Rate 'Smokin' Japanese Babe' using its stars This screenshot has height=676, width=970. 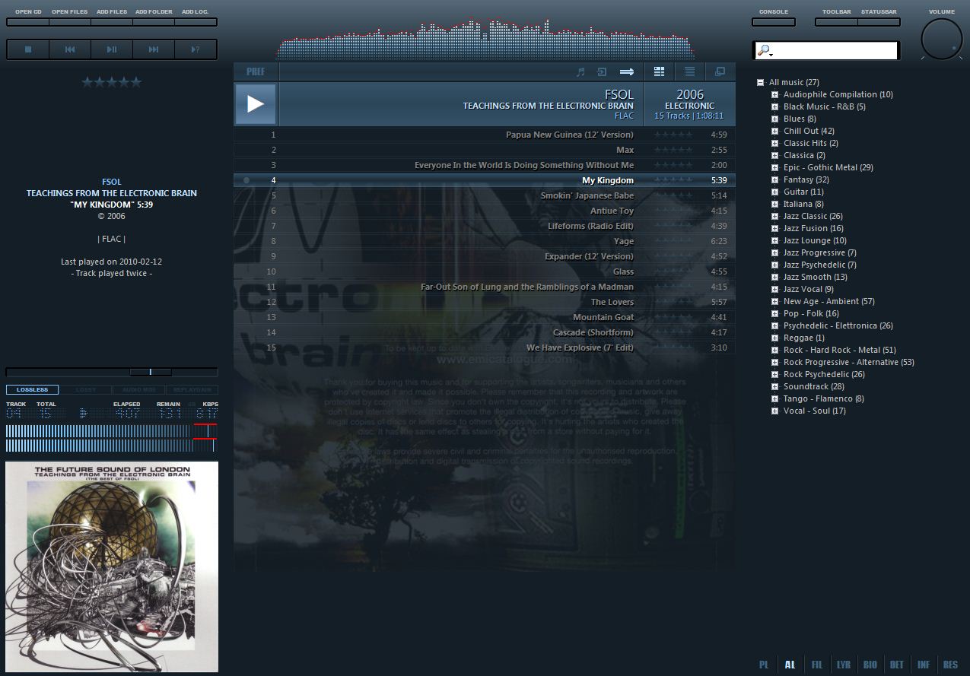pyautogui.click(x=675, y=195)
